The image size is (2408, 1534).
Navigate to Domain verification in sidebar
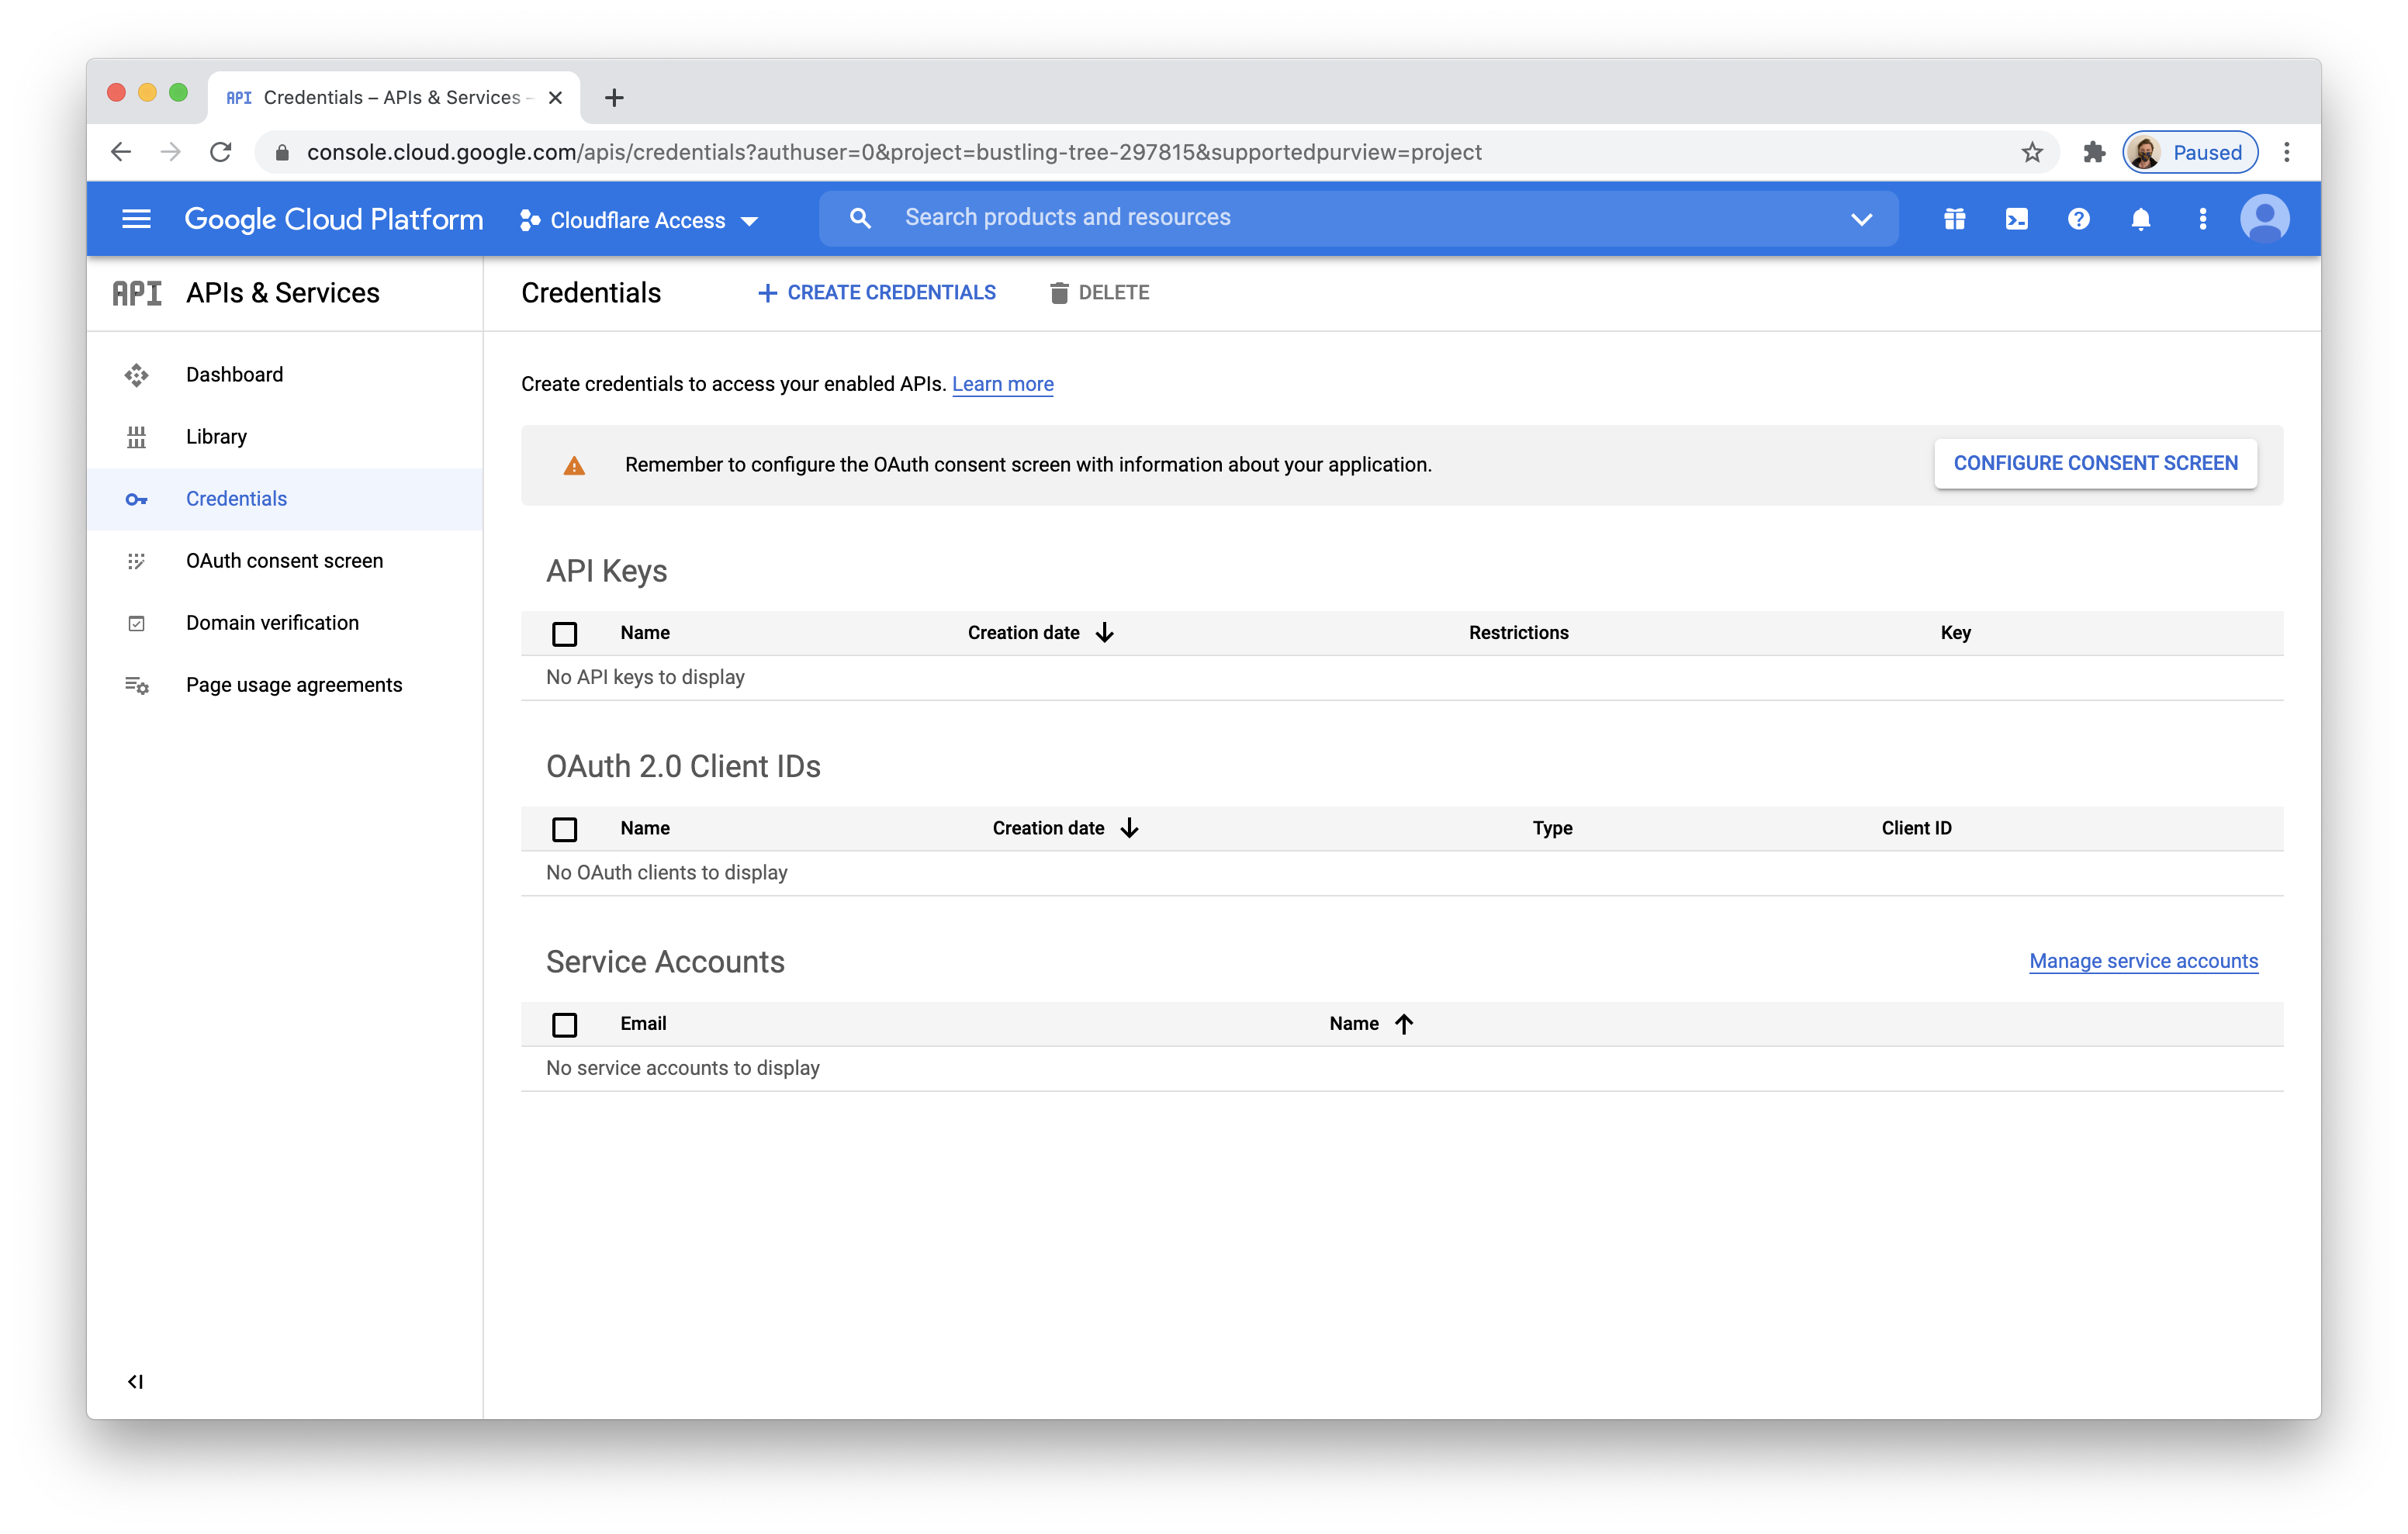(272, 622)
